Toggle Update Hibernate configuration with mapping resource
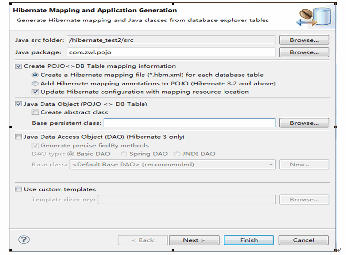 [x=35, y=92]
